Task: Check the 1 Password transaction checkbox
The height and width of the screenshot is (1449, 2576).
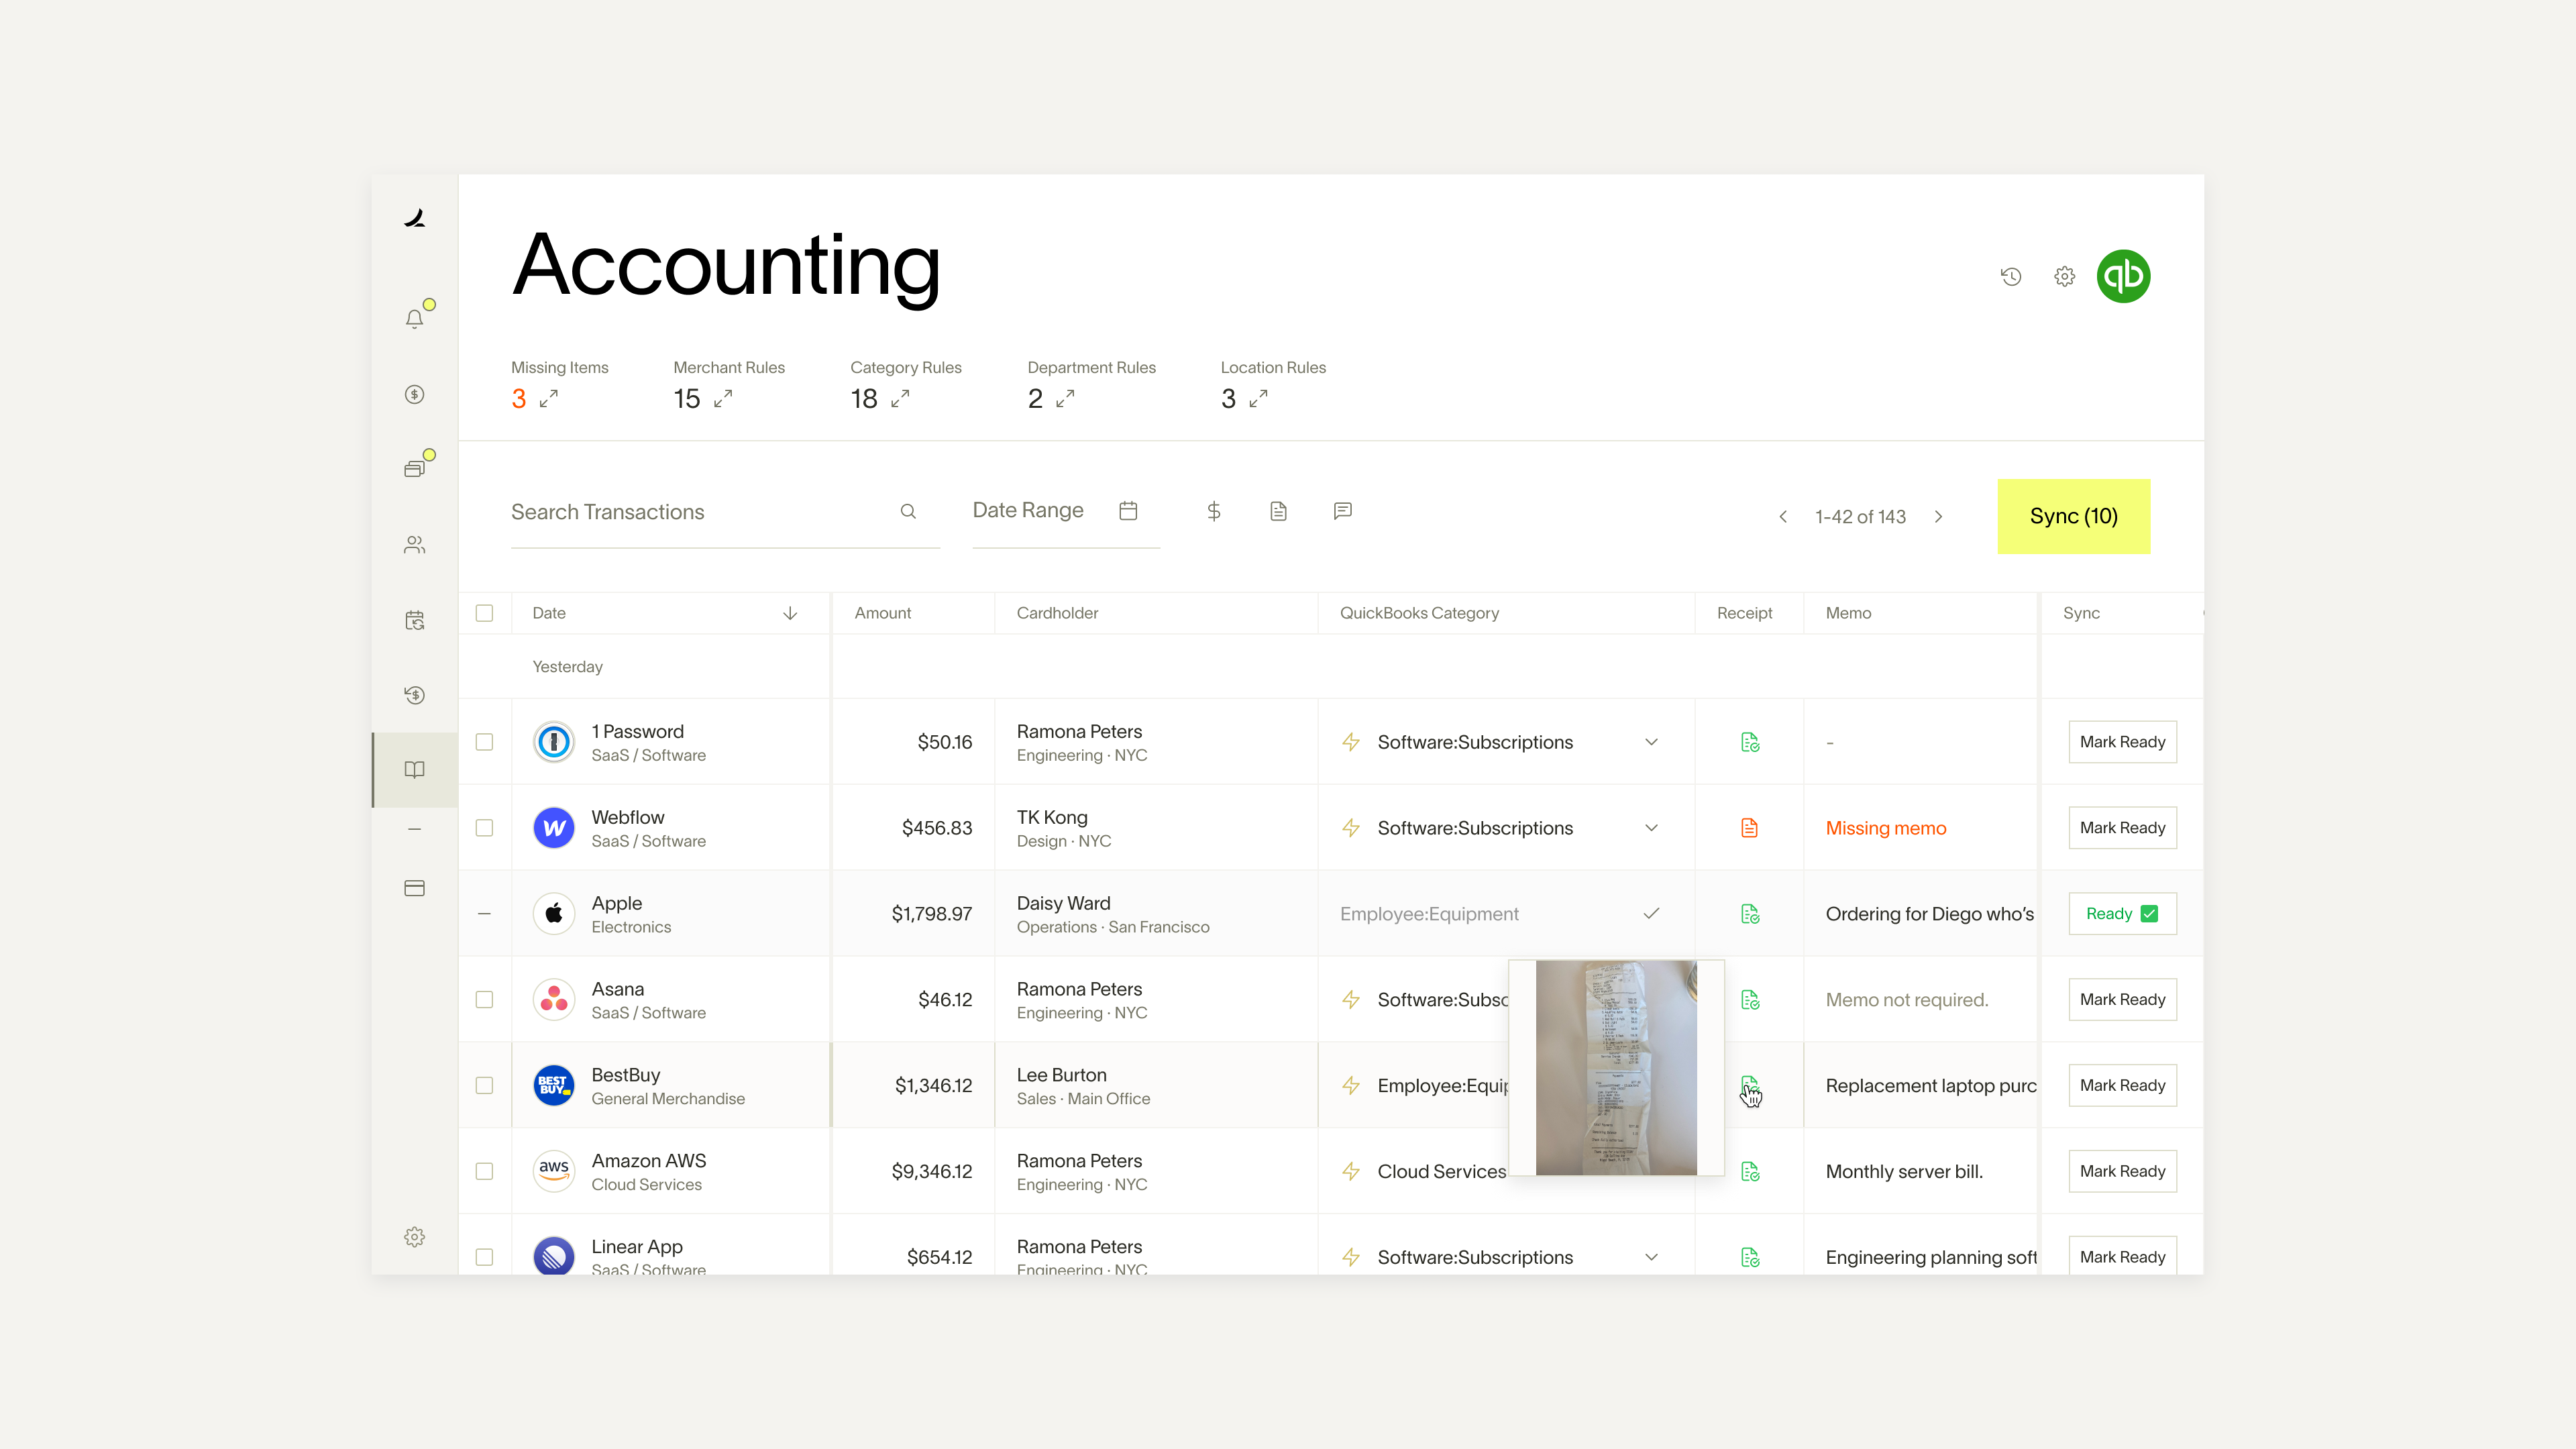Action: coord(484,742)
